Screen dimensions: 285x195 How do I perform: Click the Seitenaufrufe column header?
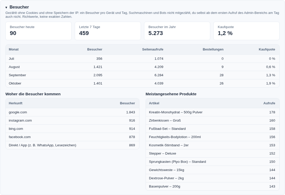coord(153,49)
